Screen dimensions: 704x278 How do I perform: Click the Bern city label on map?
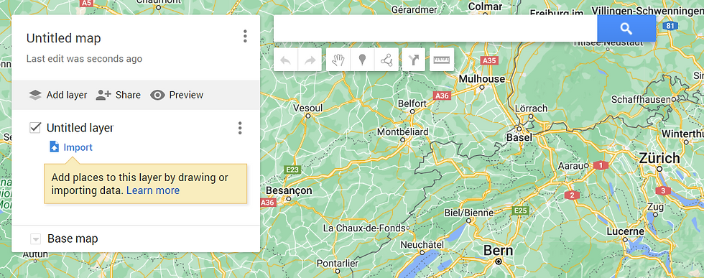click(497, 251)
